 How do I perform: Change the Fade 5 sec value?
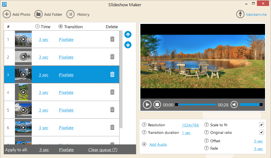click(258, 149)
